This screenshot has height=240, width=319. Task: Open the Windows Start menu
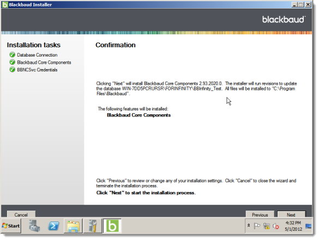(11, 226)
